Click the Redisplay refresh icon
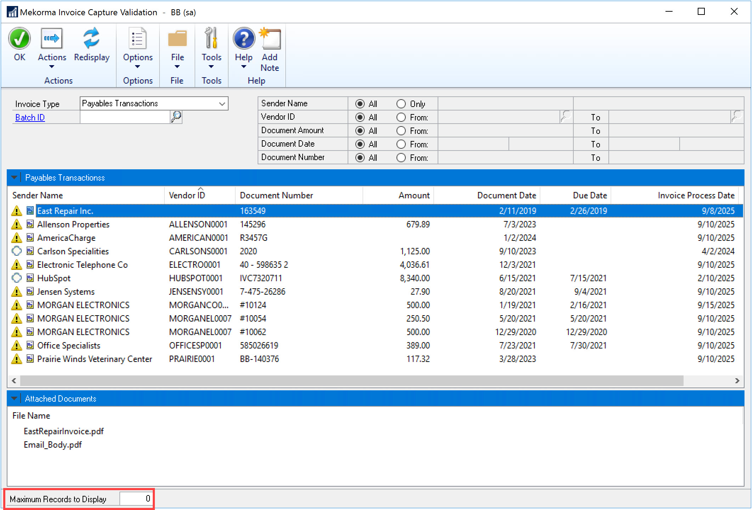The width and height of the screenshot is (753, 510). (91, 38)
